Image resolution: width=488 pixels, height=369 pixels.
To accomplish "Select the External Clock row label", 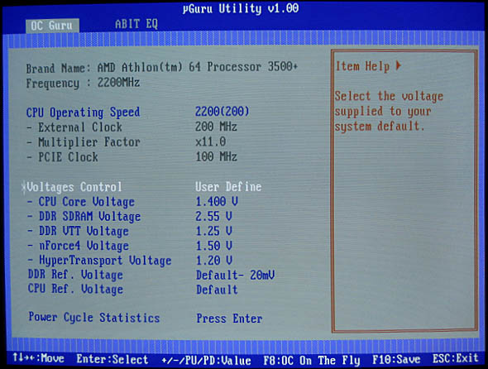I will [80, 127].
